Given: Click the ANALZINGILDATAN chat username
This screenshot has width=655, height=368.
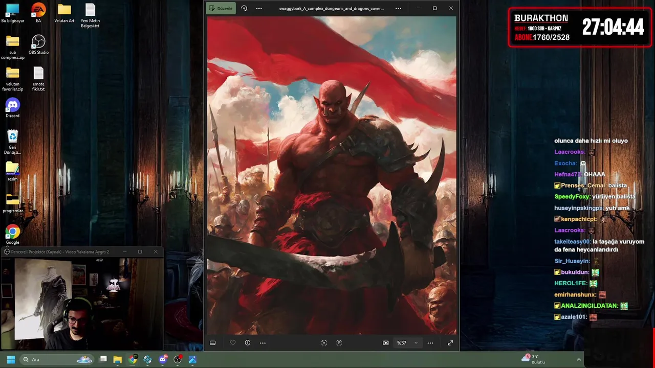Looking at the screenshot, I should coord(589,306).
